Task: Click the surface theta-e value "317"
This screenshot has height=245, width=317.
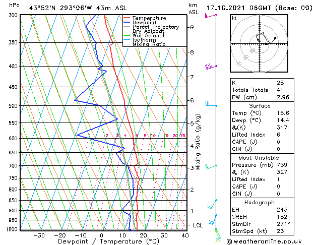Action: [x=282, y=128]
